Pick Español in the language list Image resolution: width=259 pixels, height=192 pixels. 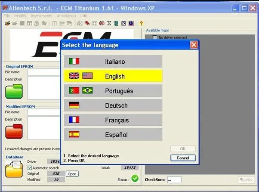[x=113, y=134]
